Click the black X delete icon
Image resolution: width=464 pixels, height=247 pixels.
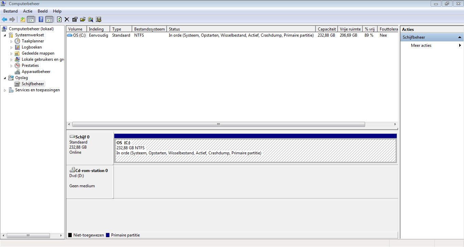(x=67, y=19)
